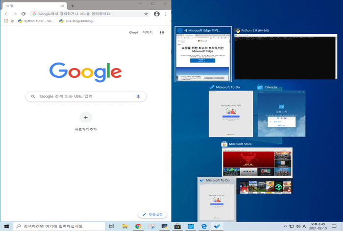Open volume control in the tray

298,227
